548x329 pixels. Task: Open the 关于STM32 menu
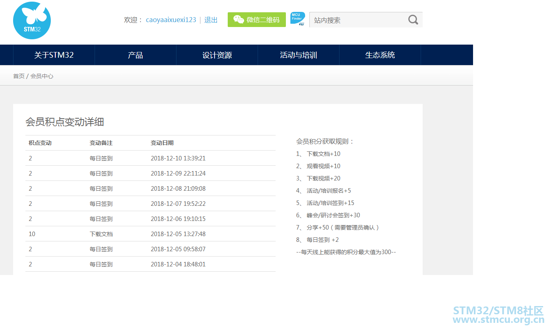click(54, 55)
